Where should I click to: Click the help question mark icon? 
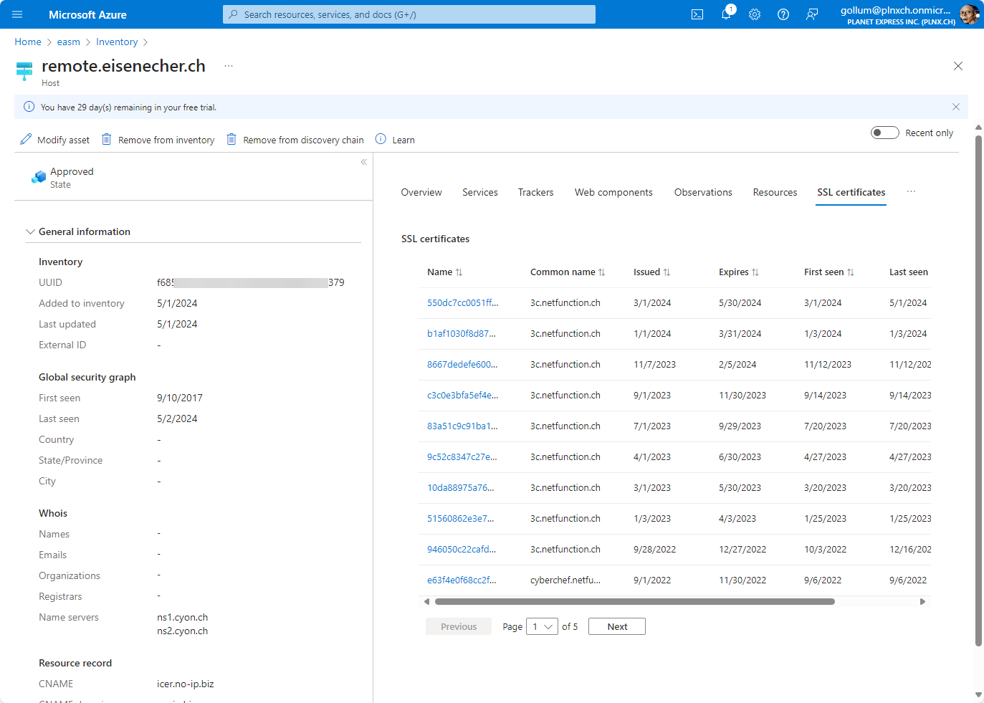click(x=783, y=14)
